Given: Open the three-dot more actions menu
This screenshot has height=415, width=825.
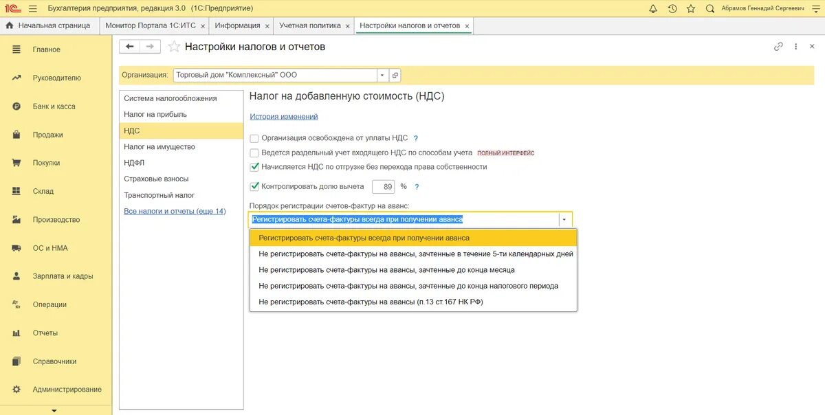Looking at the screenshot, I should coord(796,47).
